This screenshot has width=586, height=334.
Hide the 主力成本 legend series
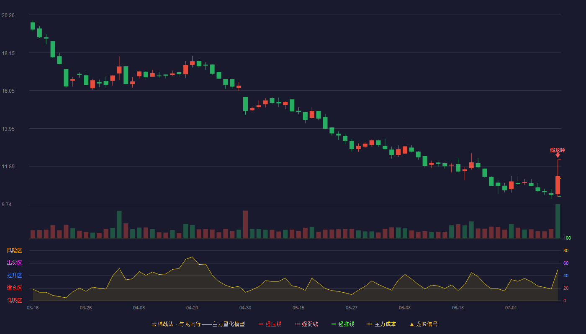coord(382,324)
